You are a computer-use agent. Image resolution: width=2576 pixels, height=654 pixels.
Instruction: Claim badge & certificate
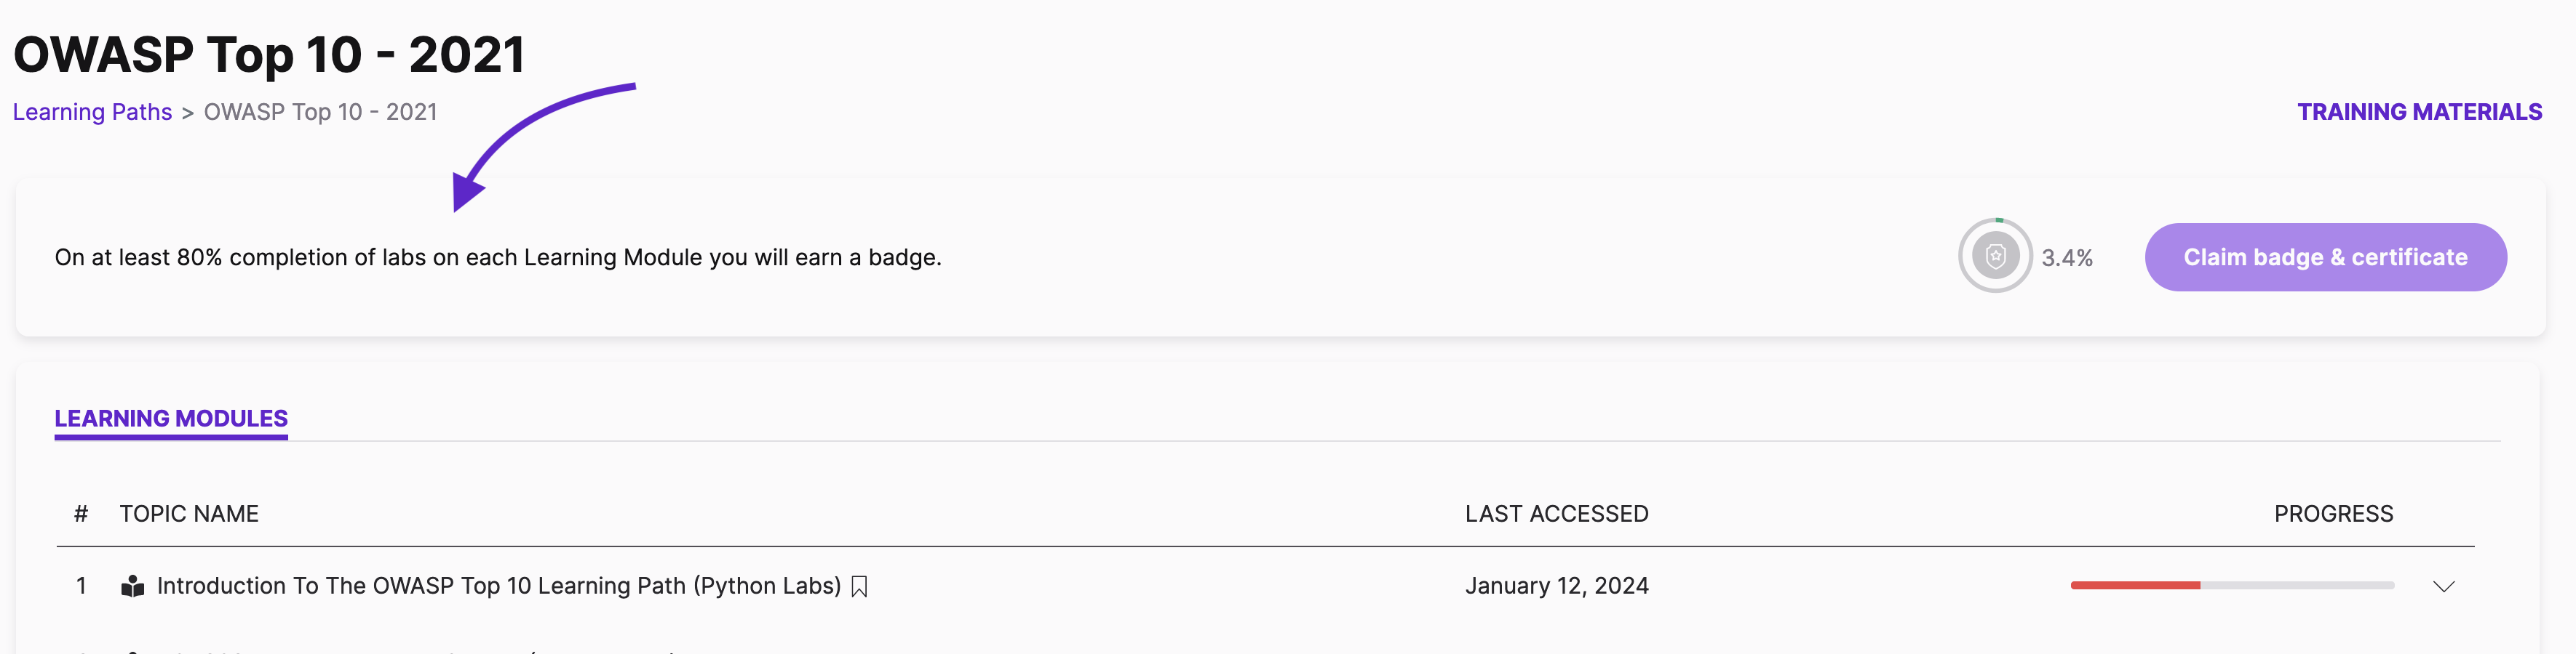pyautogui.click(x=2325, y=257)
